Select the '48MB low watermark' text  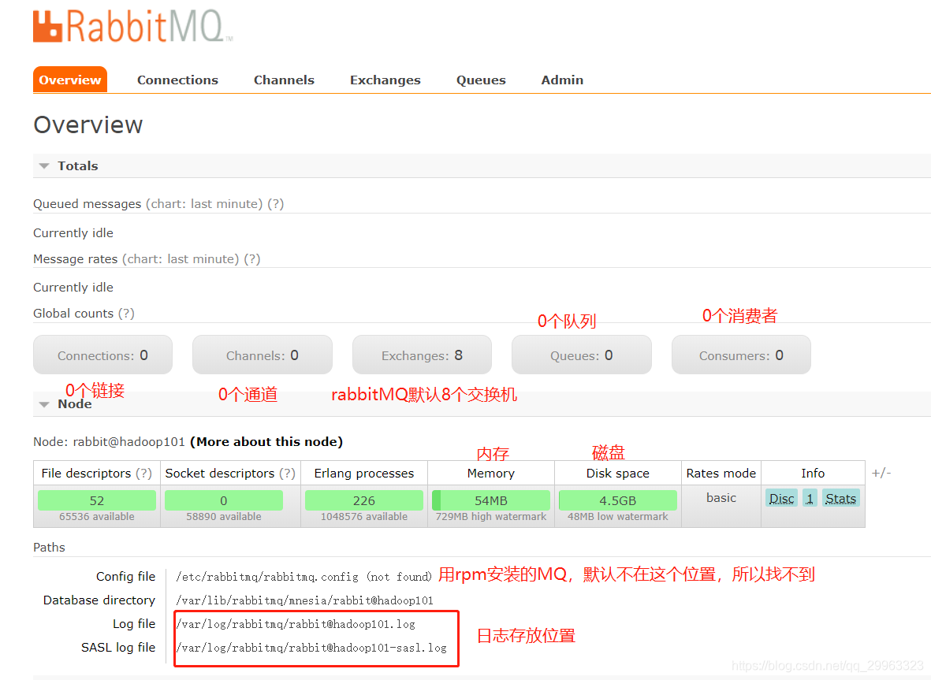coord(618,516)
